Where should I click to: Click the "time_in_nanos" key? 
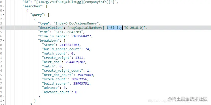coord(53,36)
